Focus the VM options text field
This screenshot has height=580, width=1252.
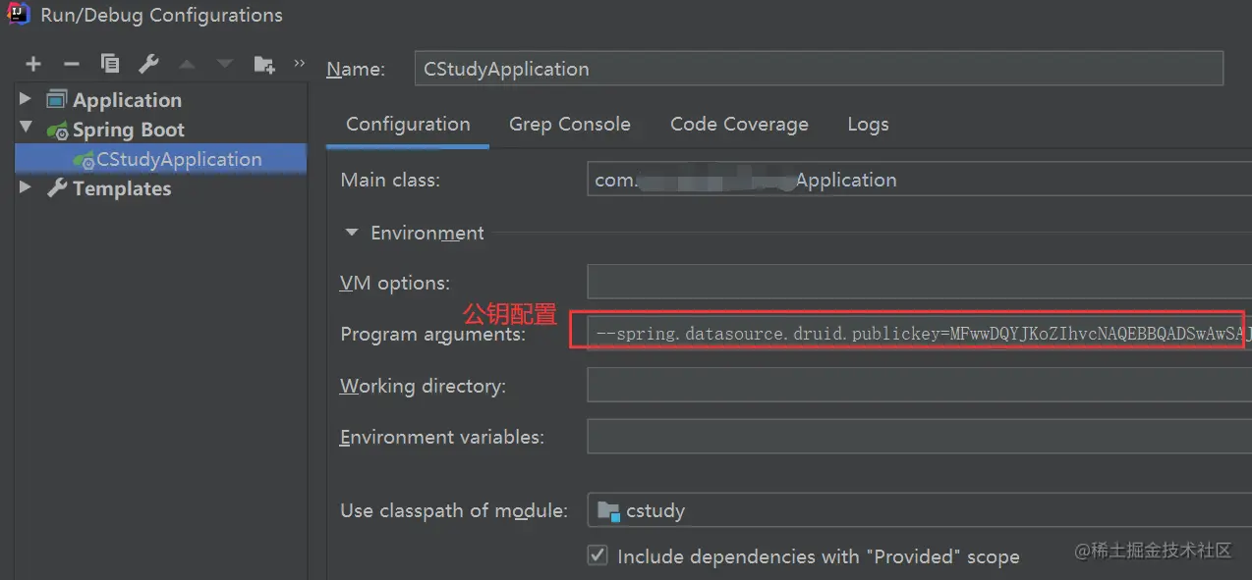coord(919,282)
